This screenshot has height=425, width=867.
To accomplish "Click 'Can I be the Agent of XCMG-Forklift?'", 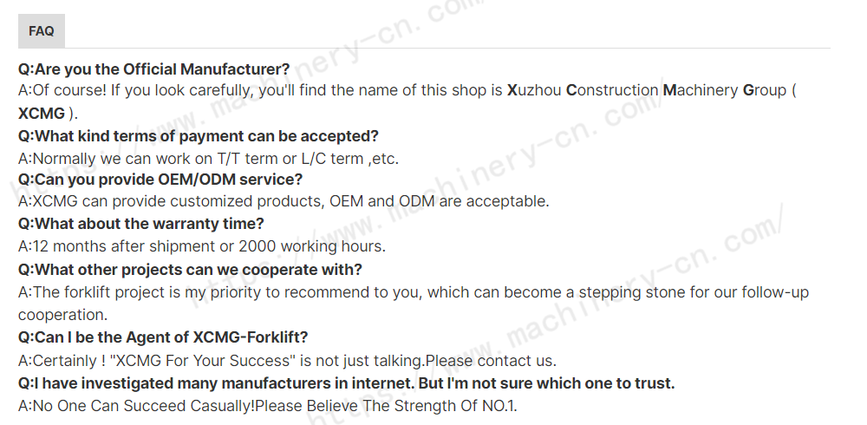I will click(163, 337).
